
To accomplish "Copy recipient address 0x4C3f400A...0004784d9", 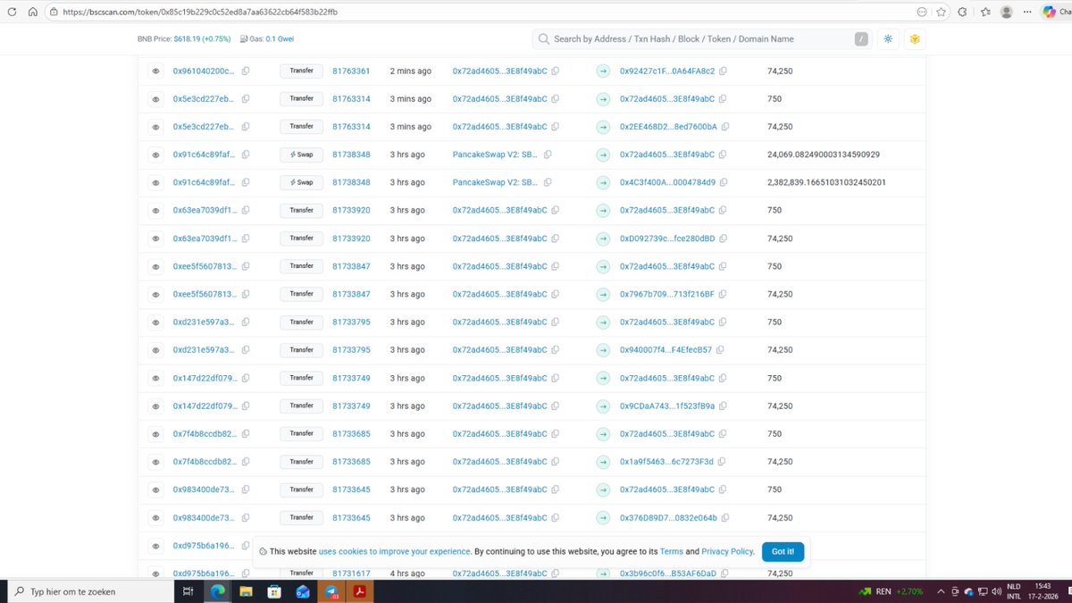I will 724,182.
